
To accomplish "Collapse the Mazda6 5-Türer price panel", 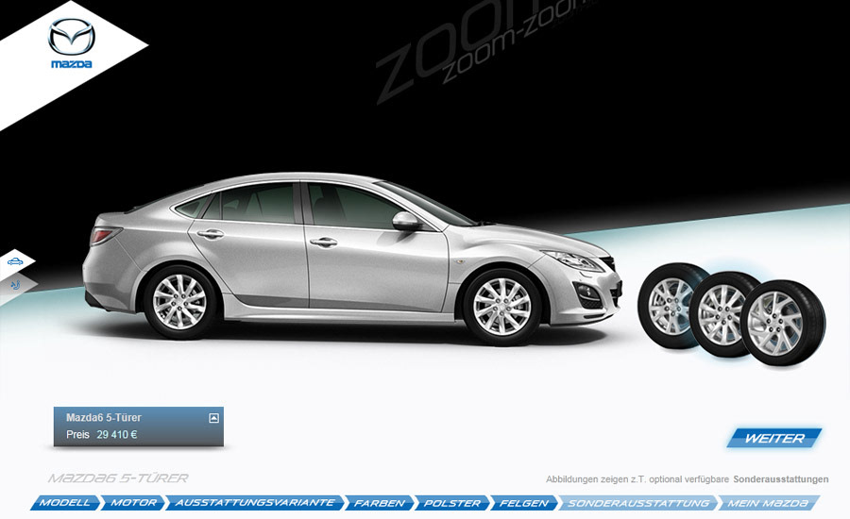I will coord(213,418).
